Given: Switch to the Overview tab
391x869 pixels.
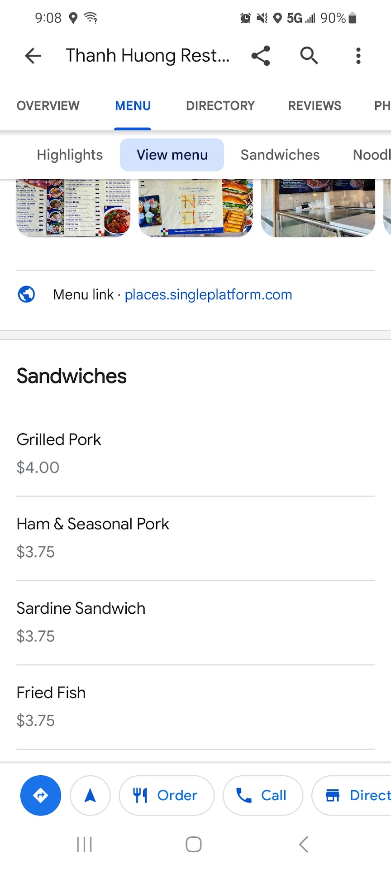Looking at the screenshot, I should click(x=48, y=106).
